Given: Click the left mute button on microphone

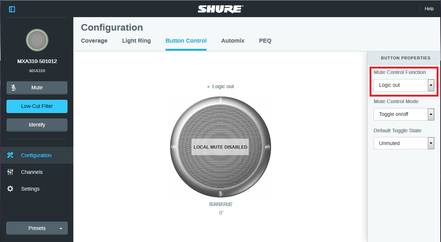Looking at the screenshot, I should coord(173,147).
